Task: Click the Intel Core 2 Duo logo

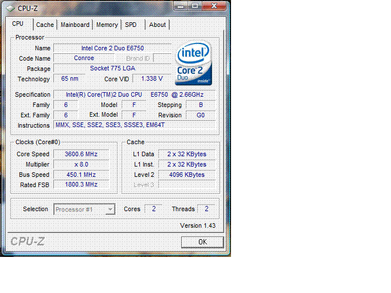Action: [x=194, y=63]
